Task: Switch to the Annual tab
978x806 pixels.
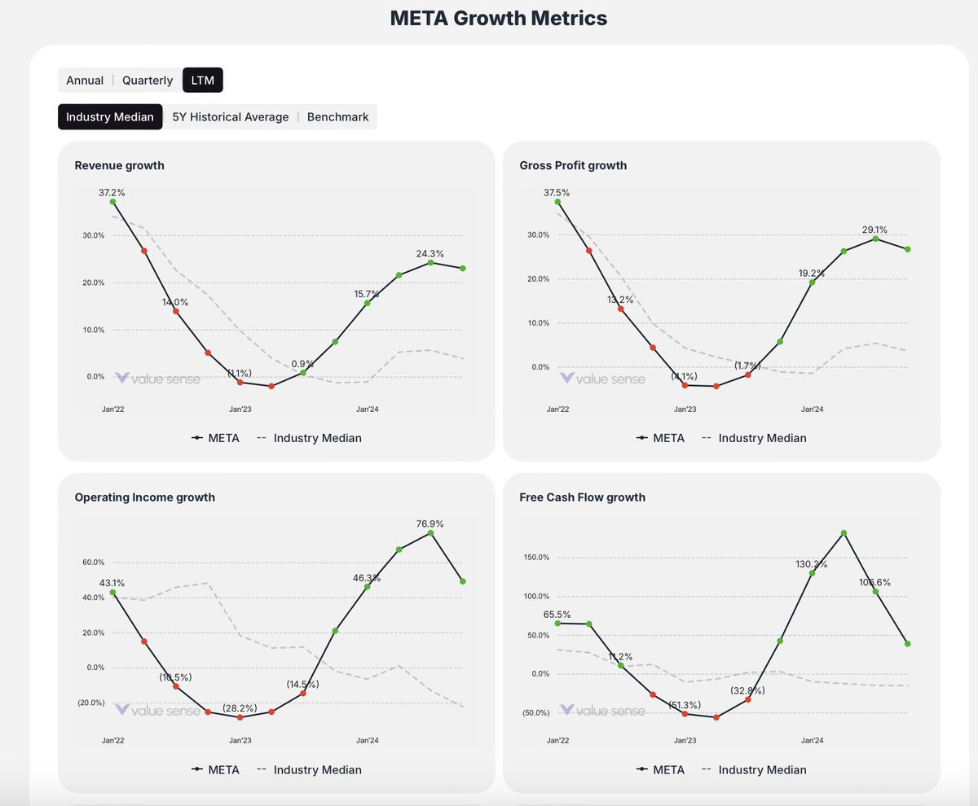Action: 85,80
